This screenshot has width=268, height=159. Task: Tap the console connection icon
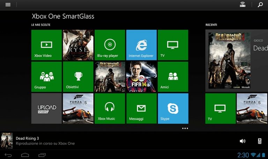(x=243, y=5)
